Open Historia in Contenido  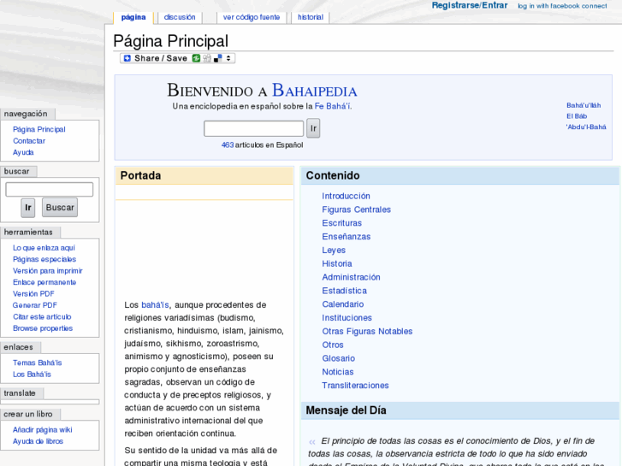click(x=337, y=263)
